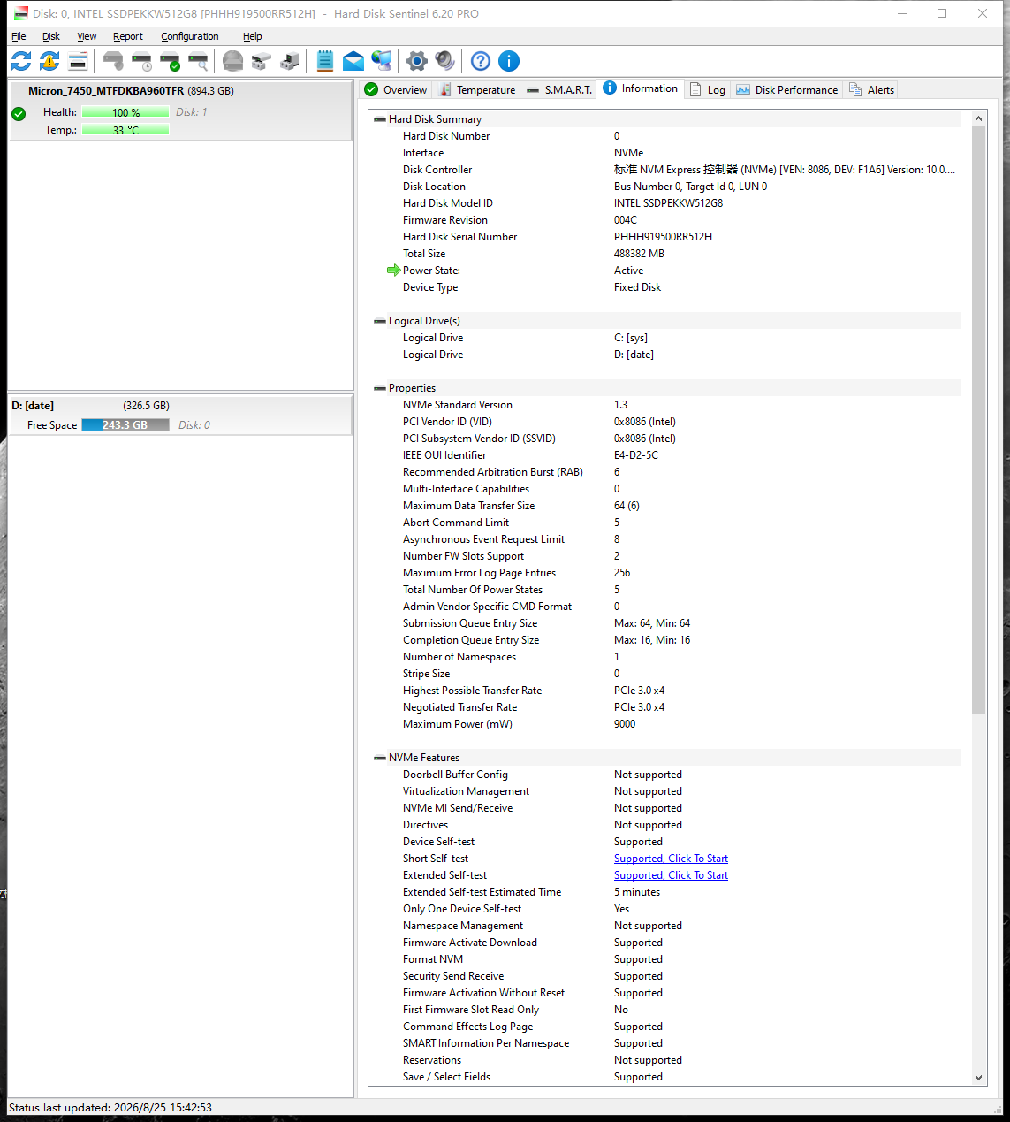Click the Firmware Revision value 004C
This screenshot has height=1122, width=1010.
coord(626,220)
